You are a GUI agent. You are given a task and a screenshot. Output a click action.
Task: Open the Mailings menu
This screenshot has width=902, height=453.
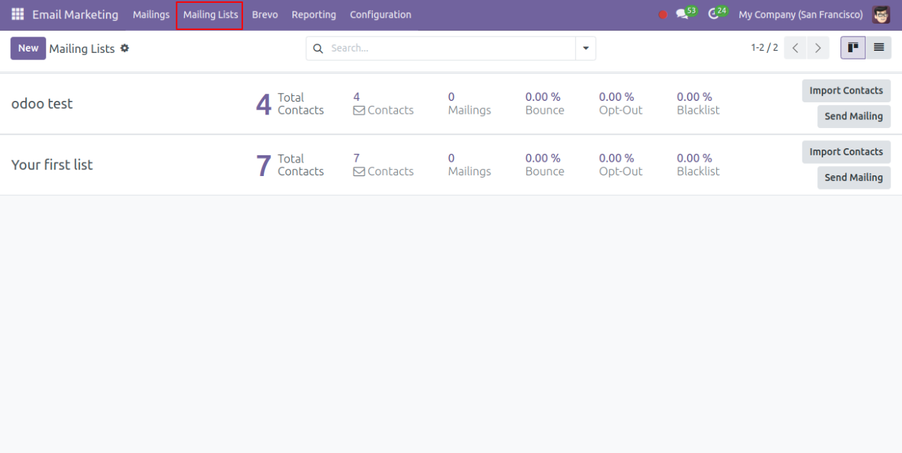pos(151,14)
